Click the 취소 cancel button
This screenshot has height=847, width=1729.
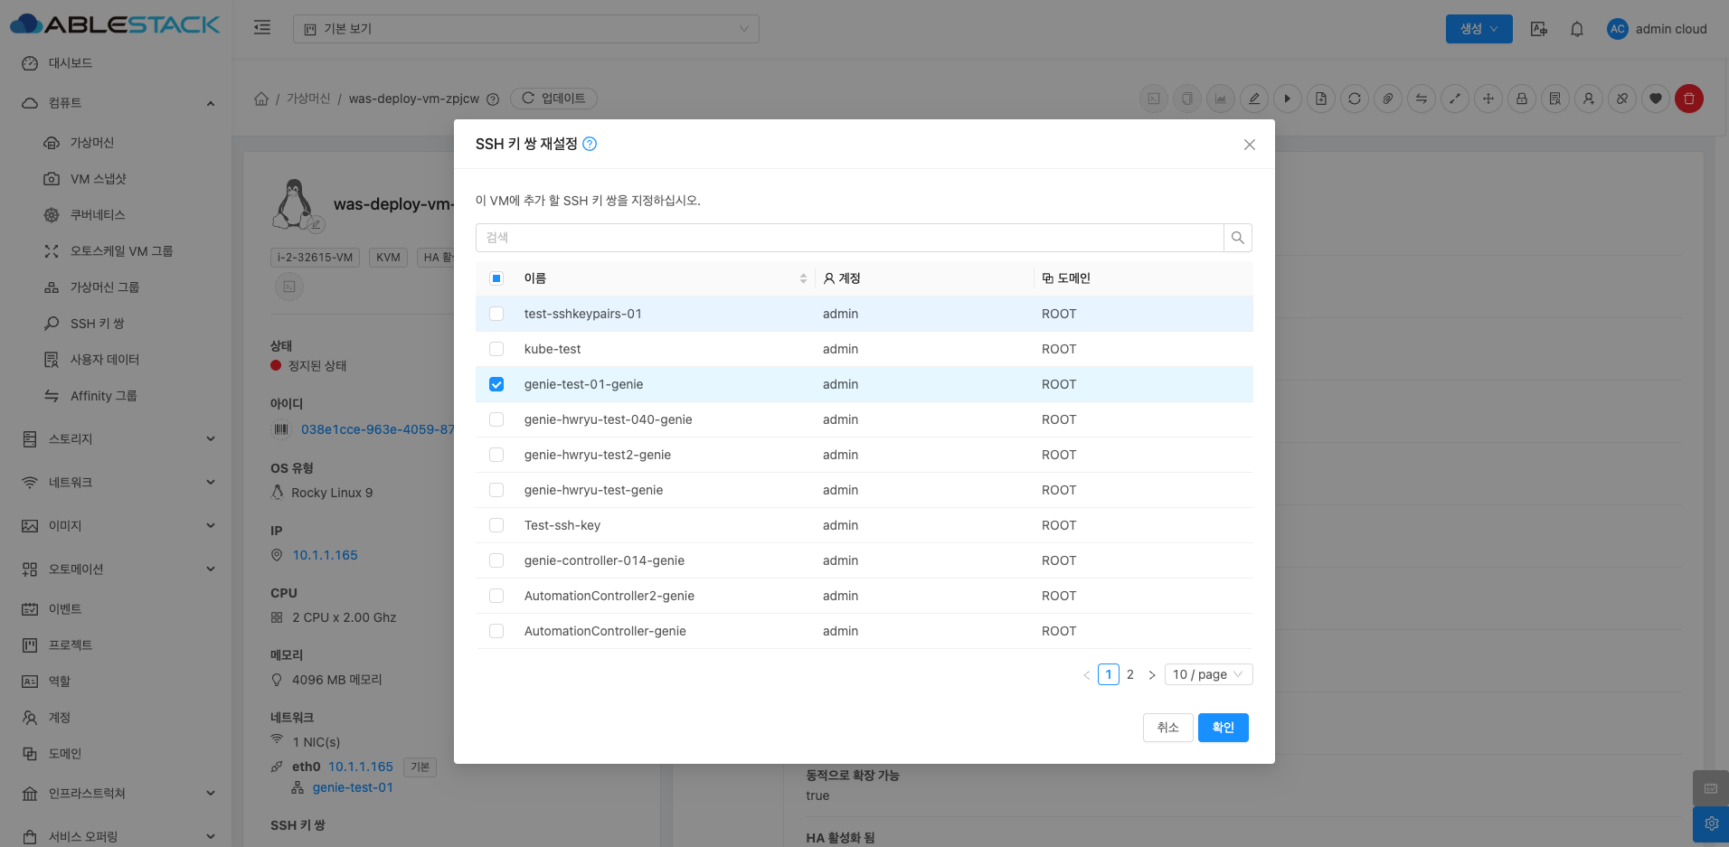[x=1167, y=728]
